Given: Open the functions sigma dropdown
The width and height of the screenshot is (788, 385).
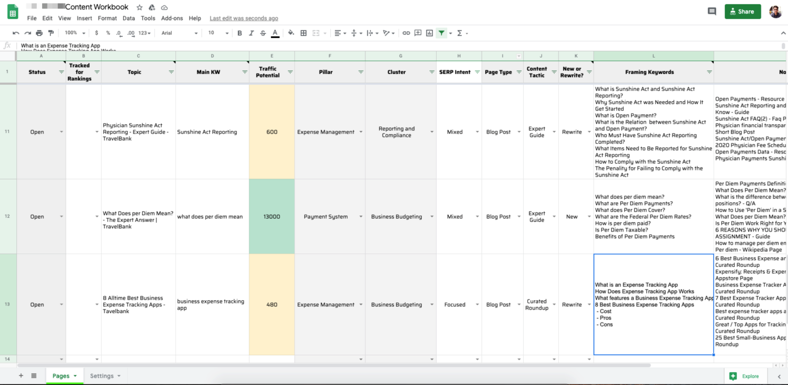Looking at the screenshot, I should pos(462,33).
